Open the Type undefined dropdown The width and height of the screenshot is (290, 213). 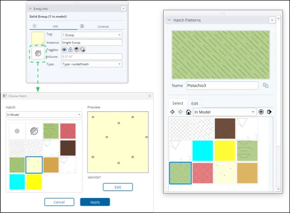tap(92, 64)
